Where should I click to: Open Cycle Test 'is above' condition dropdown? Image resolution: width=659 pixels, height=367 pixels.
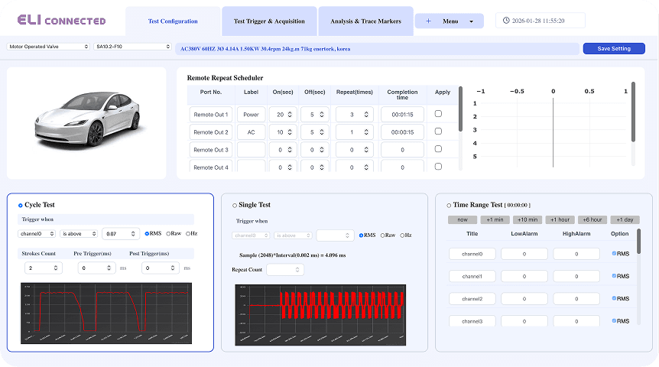click(80, 234)
